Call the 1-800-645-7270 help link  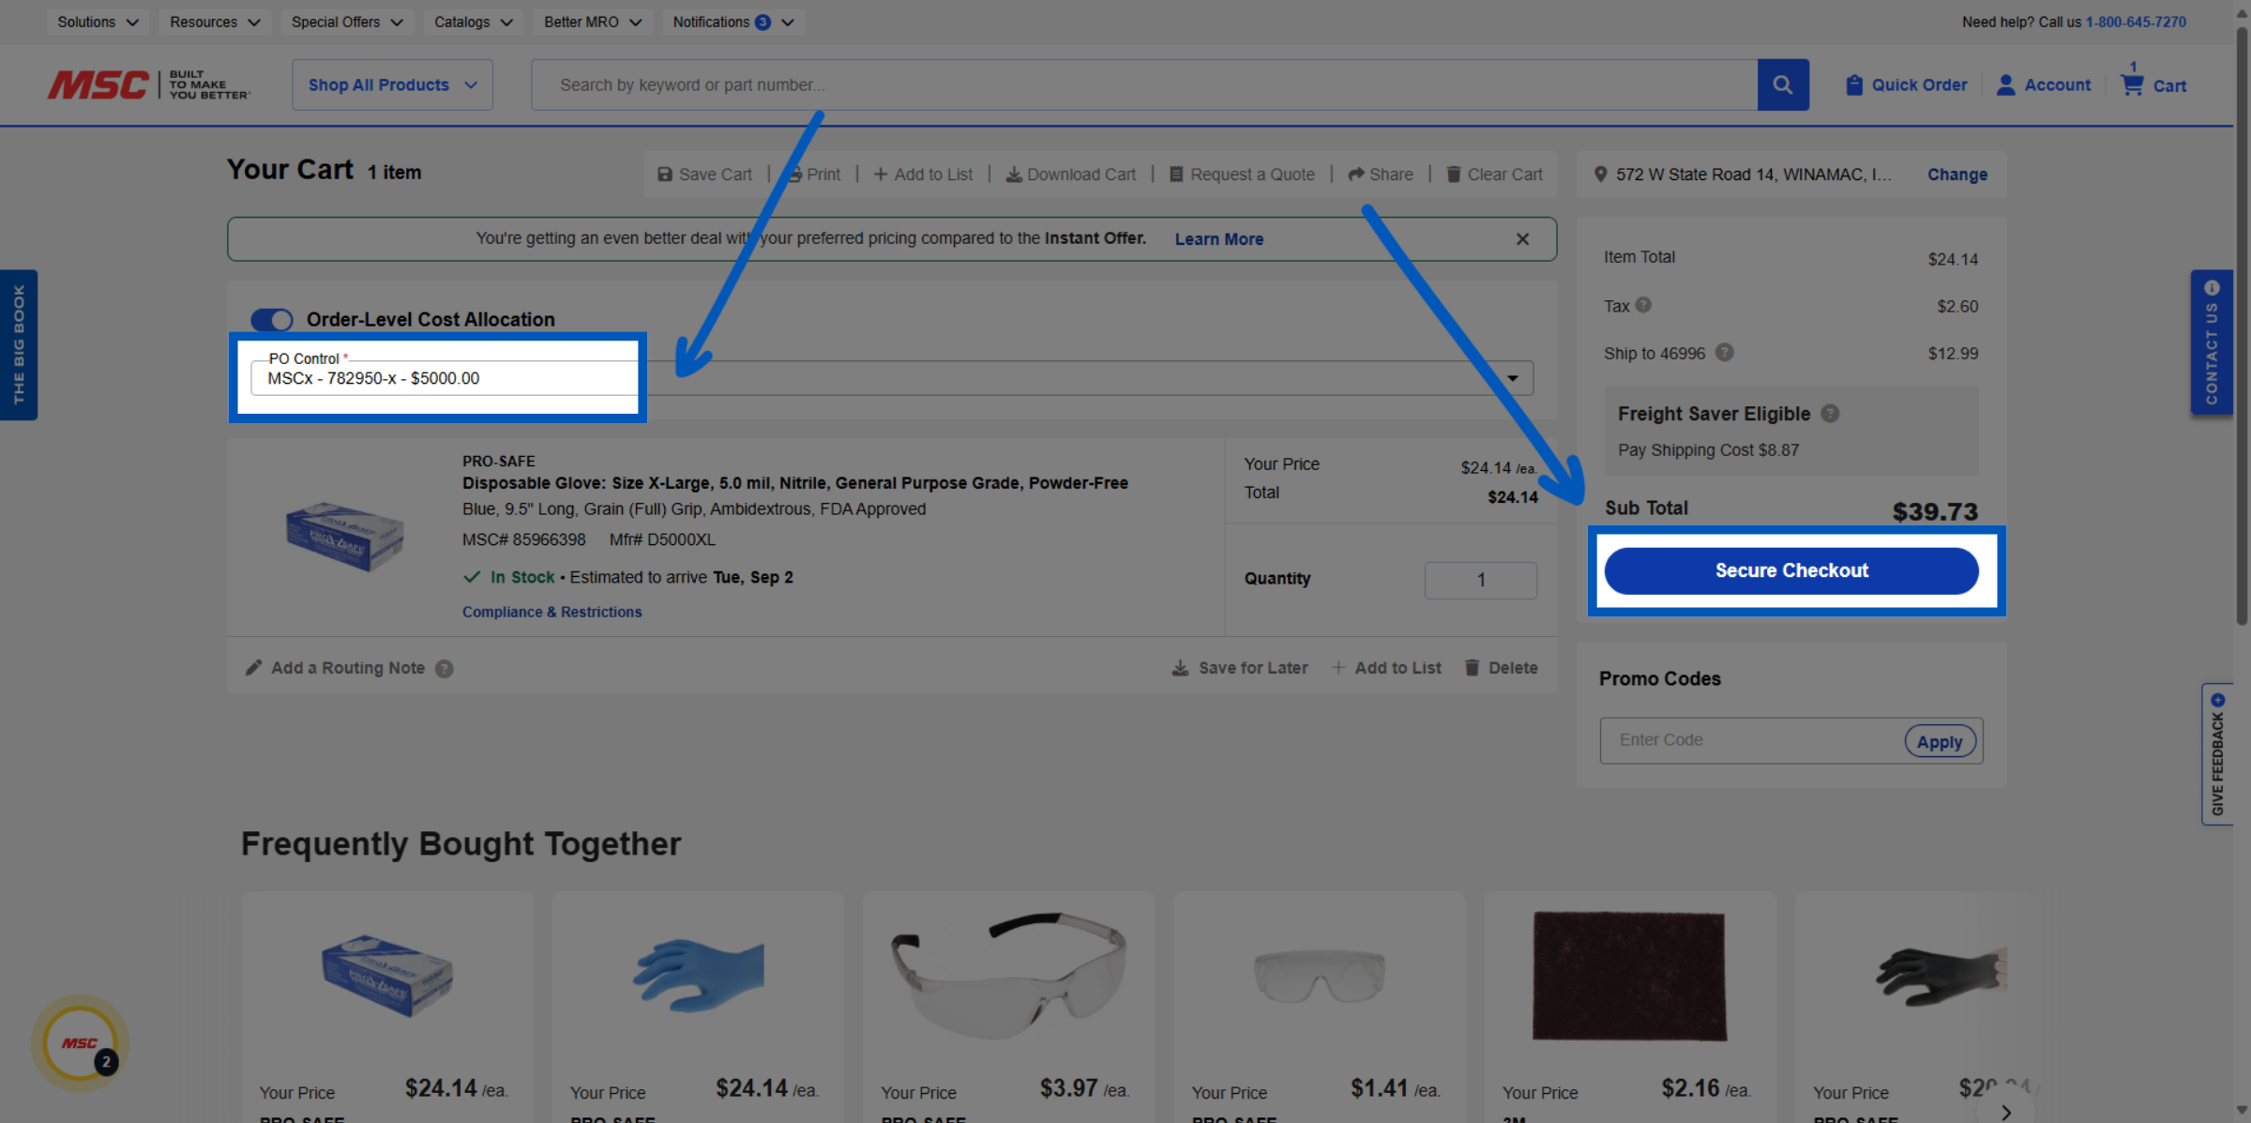coord(2136,22)
